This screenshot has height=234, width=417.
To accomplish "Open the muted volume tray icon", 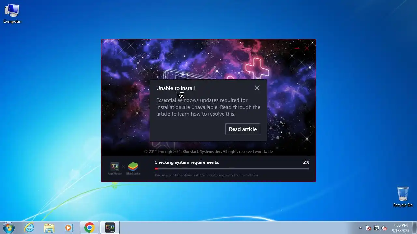I will pos(384,228).
